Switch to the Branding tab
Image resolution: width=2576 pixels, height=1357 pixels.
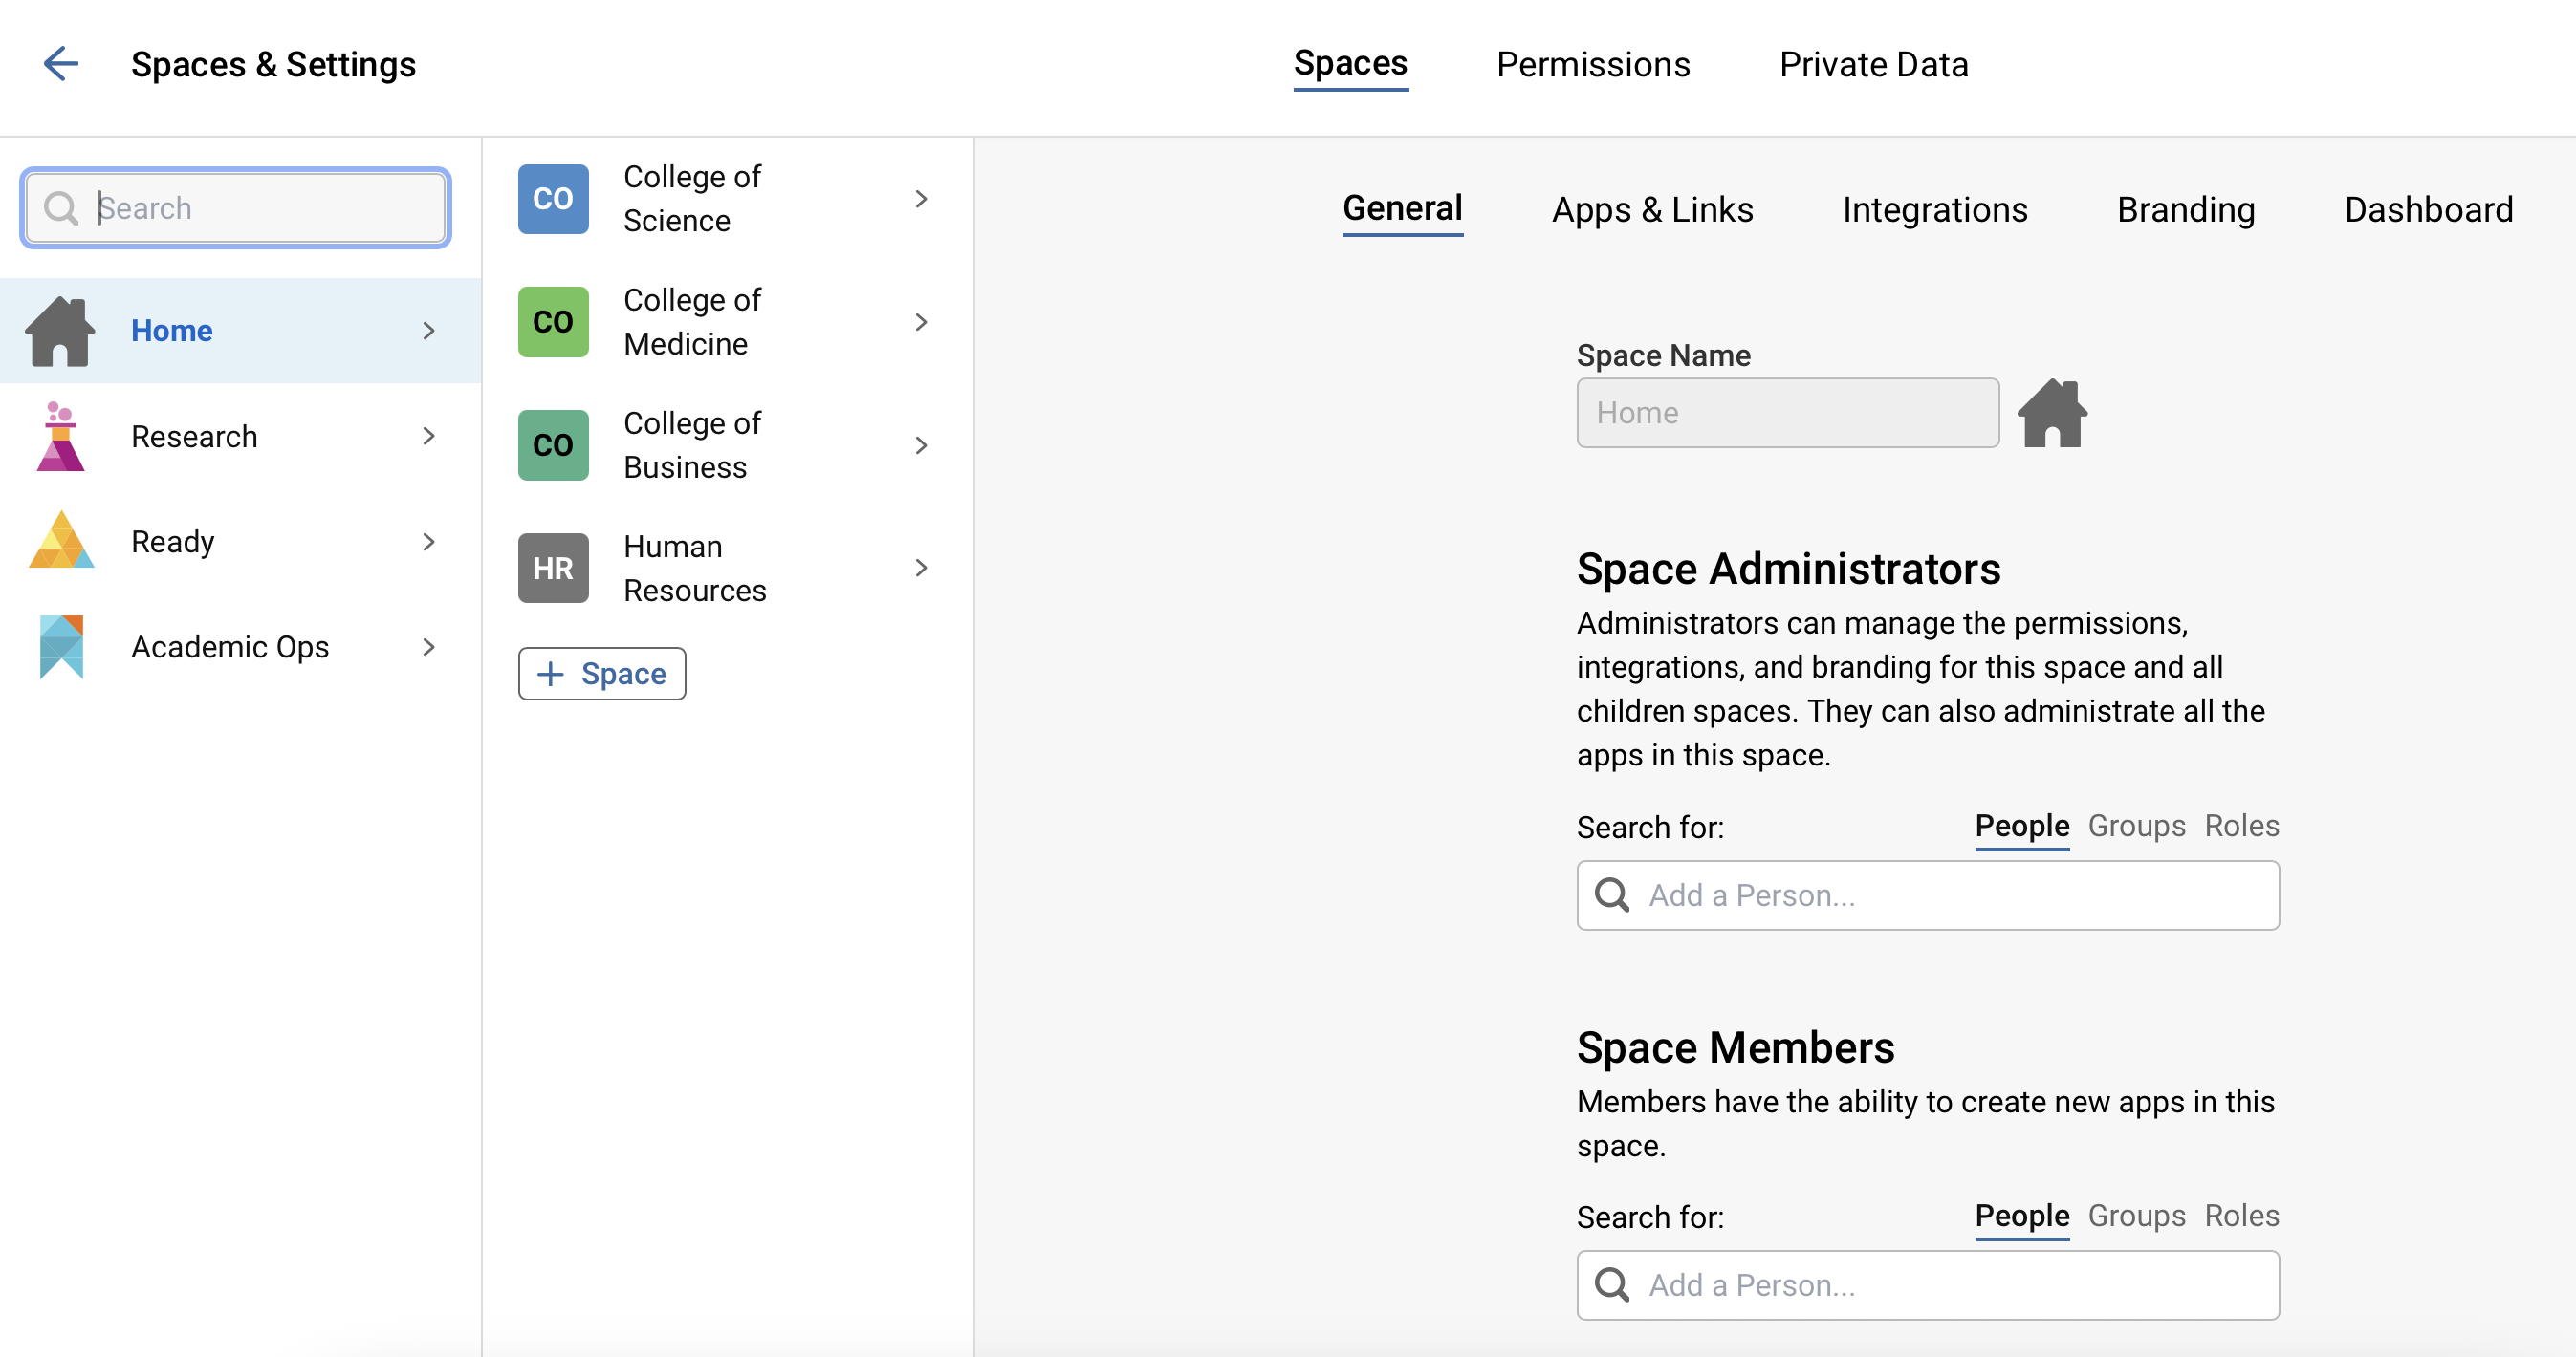point(2186,210)
